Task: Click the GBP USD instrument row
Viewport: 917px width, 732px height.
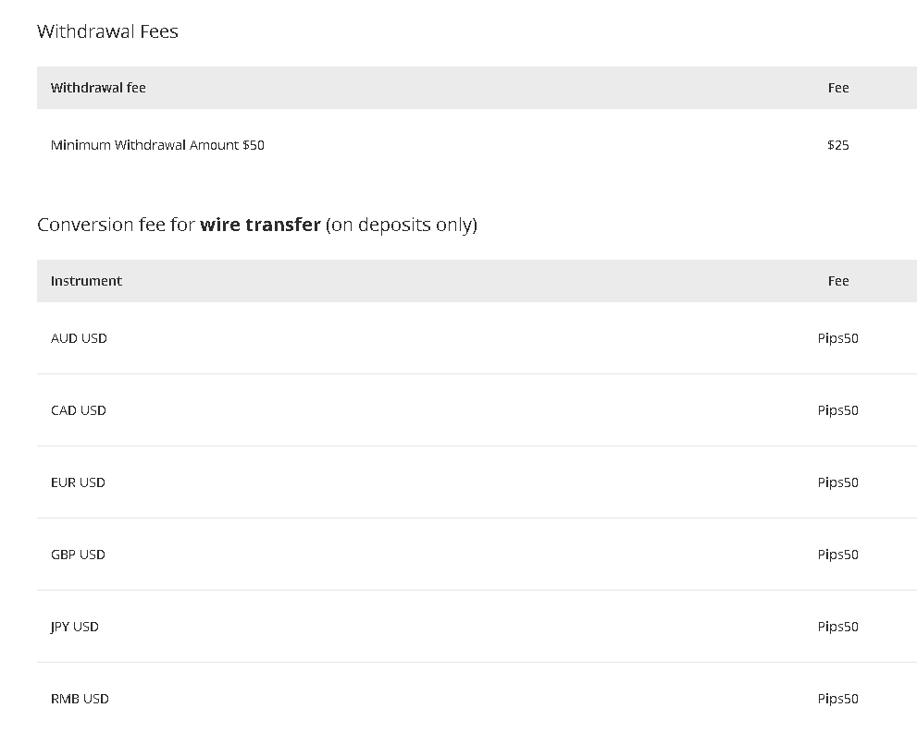Action: pos(477,555)
